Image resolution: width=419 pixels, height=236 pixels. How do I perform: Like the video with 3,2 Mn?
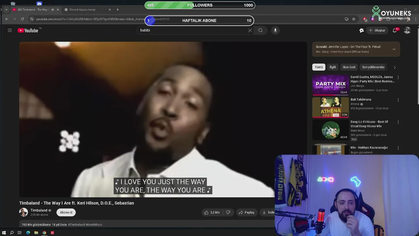tap(212, 212)
